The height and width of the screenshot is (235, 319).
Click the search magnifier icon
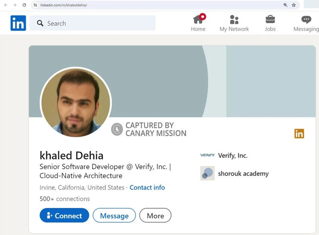[x=40, y=24]
